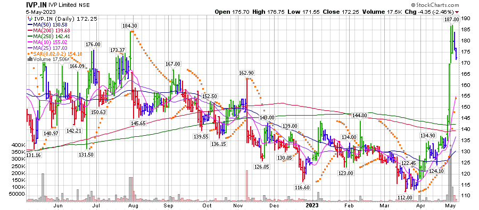479x210 pixels.
Task: Click the 140.97 price label
Action: [51, 133]
